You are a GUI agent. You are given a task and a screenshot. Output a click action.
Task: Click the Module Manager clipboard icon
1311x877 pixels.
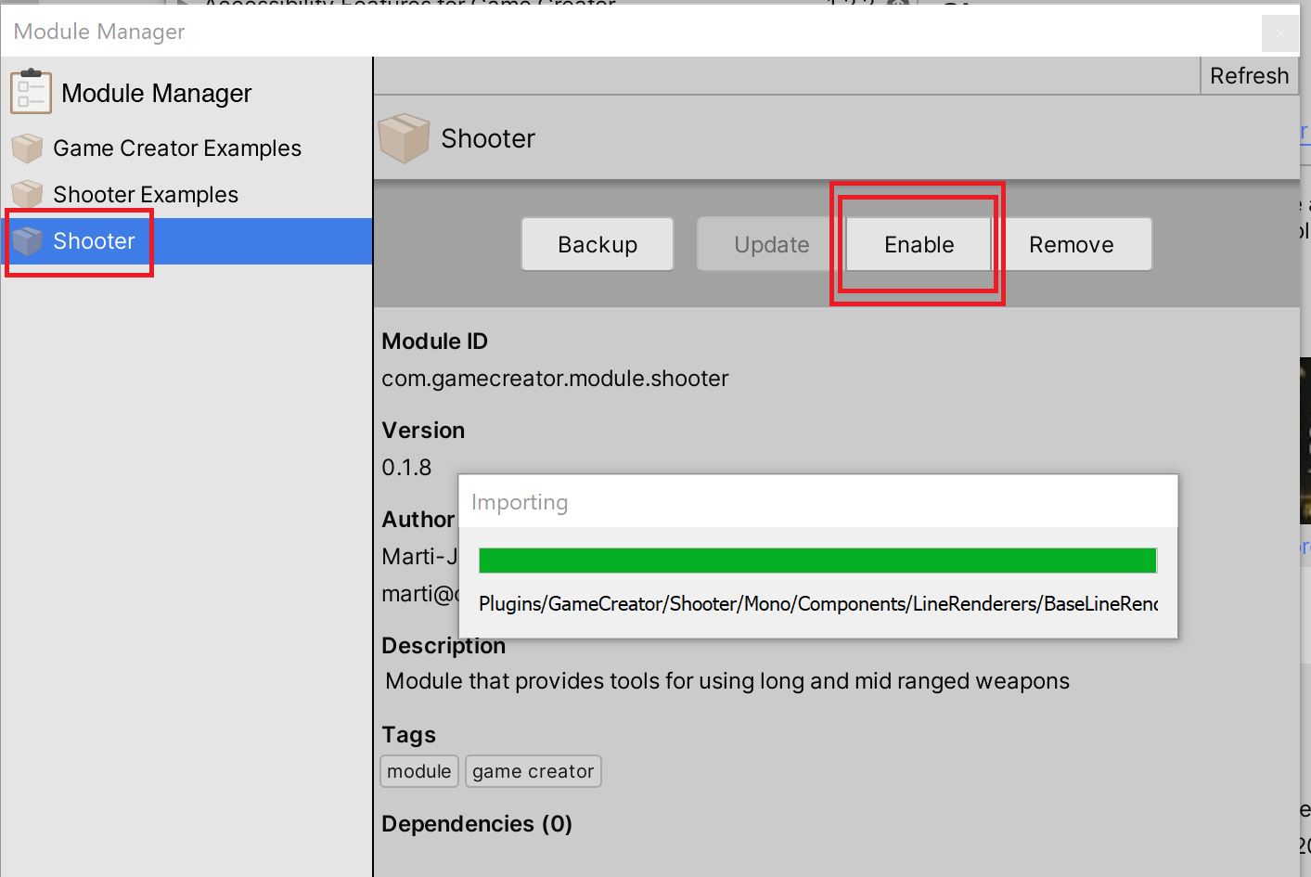click(31, 92)
